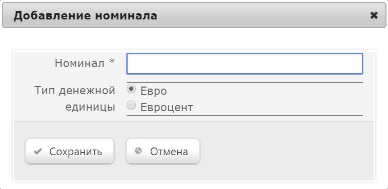Choose Евро as the currency unit type

(131, 89)
